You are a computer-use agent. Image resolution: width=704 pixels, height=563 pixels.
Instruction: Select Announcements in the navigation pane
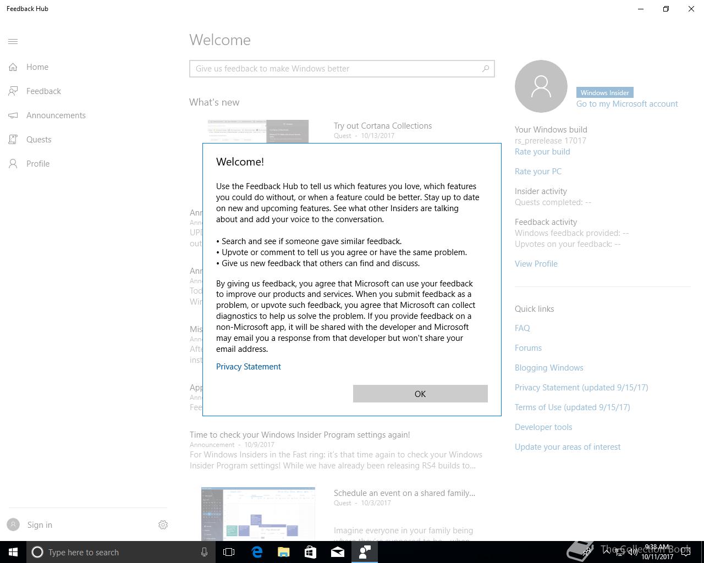click(88, 115)
